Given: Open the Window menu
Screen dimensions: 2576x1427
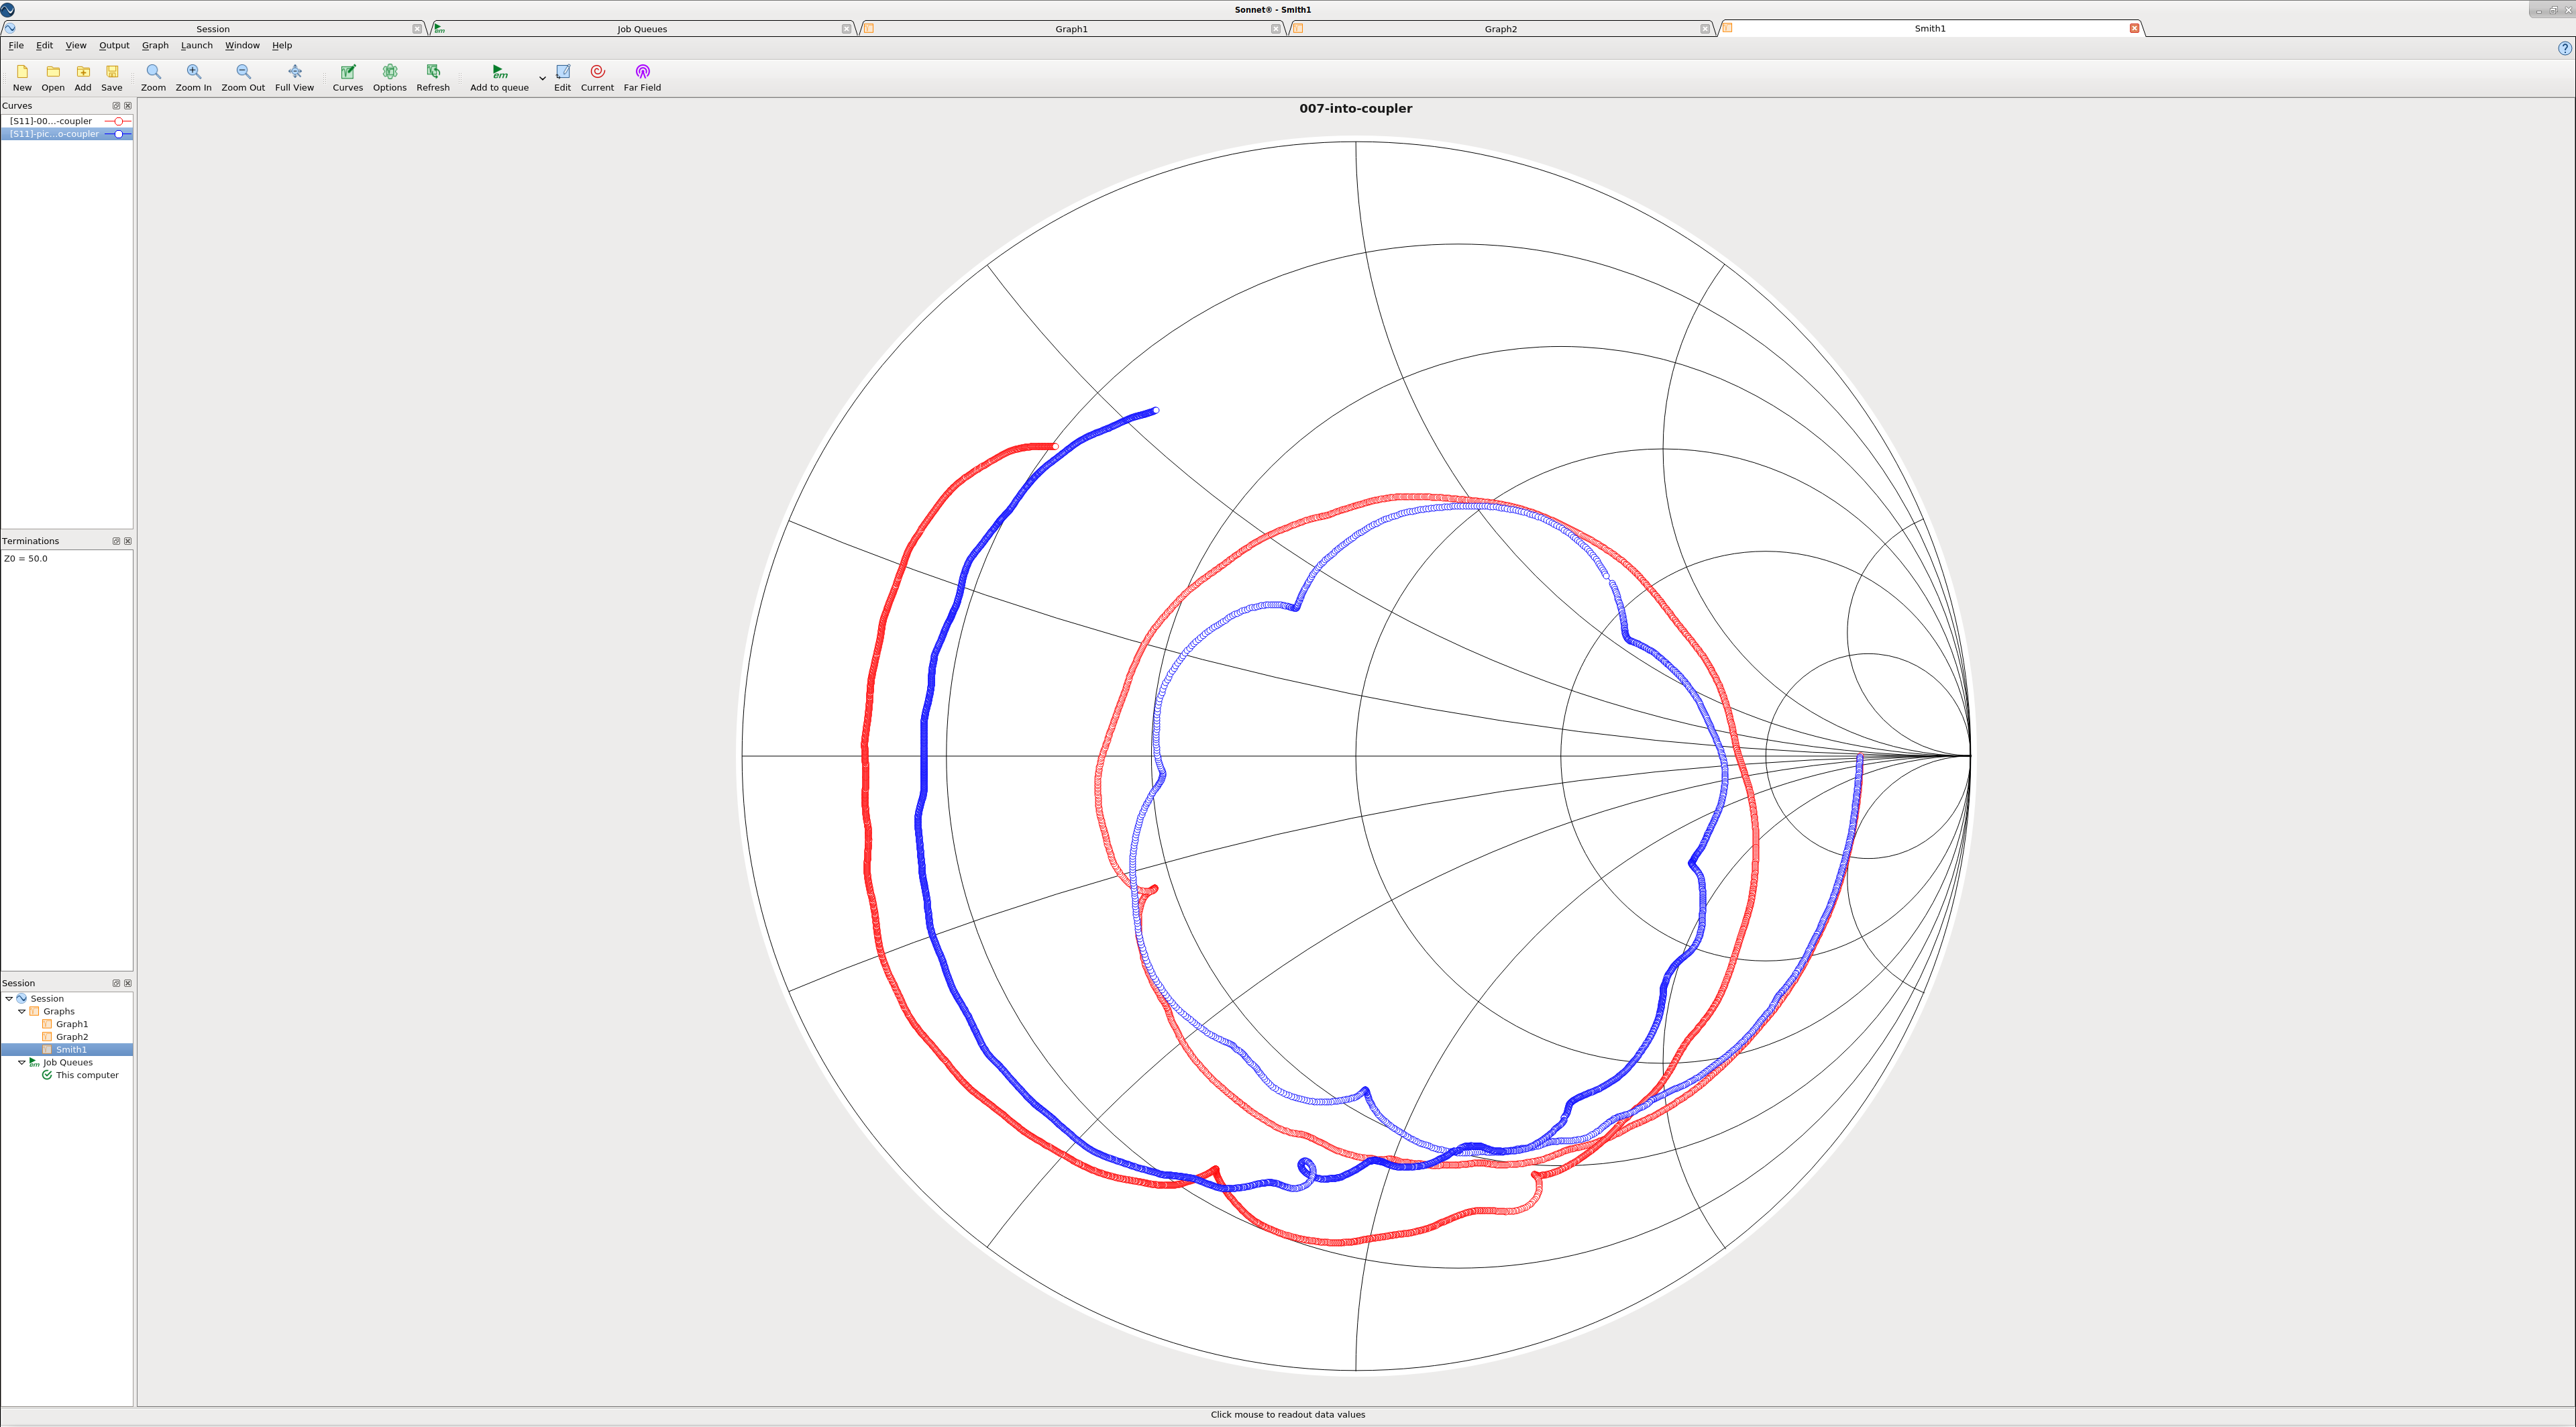Looking at the screenshot, I should pyautogui.click(x=242, y=45).
